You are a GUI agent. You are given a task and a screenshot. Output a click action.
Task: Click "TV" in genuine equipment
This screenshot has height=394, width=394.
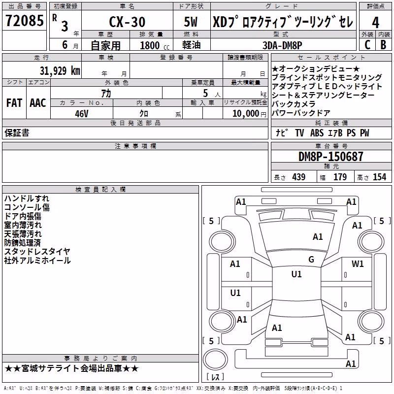(299, 133)
